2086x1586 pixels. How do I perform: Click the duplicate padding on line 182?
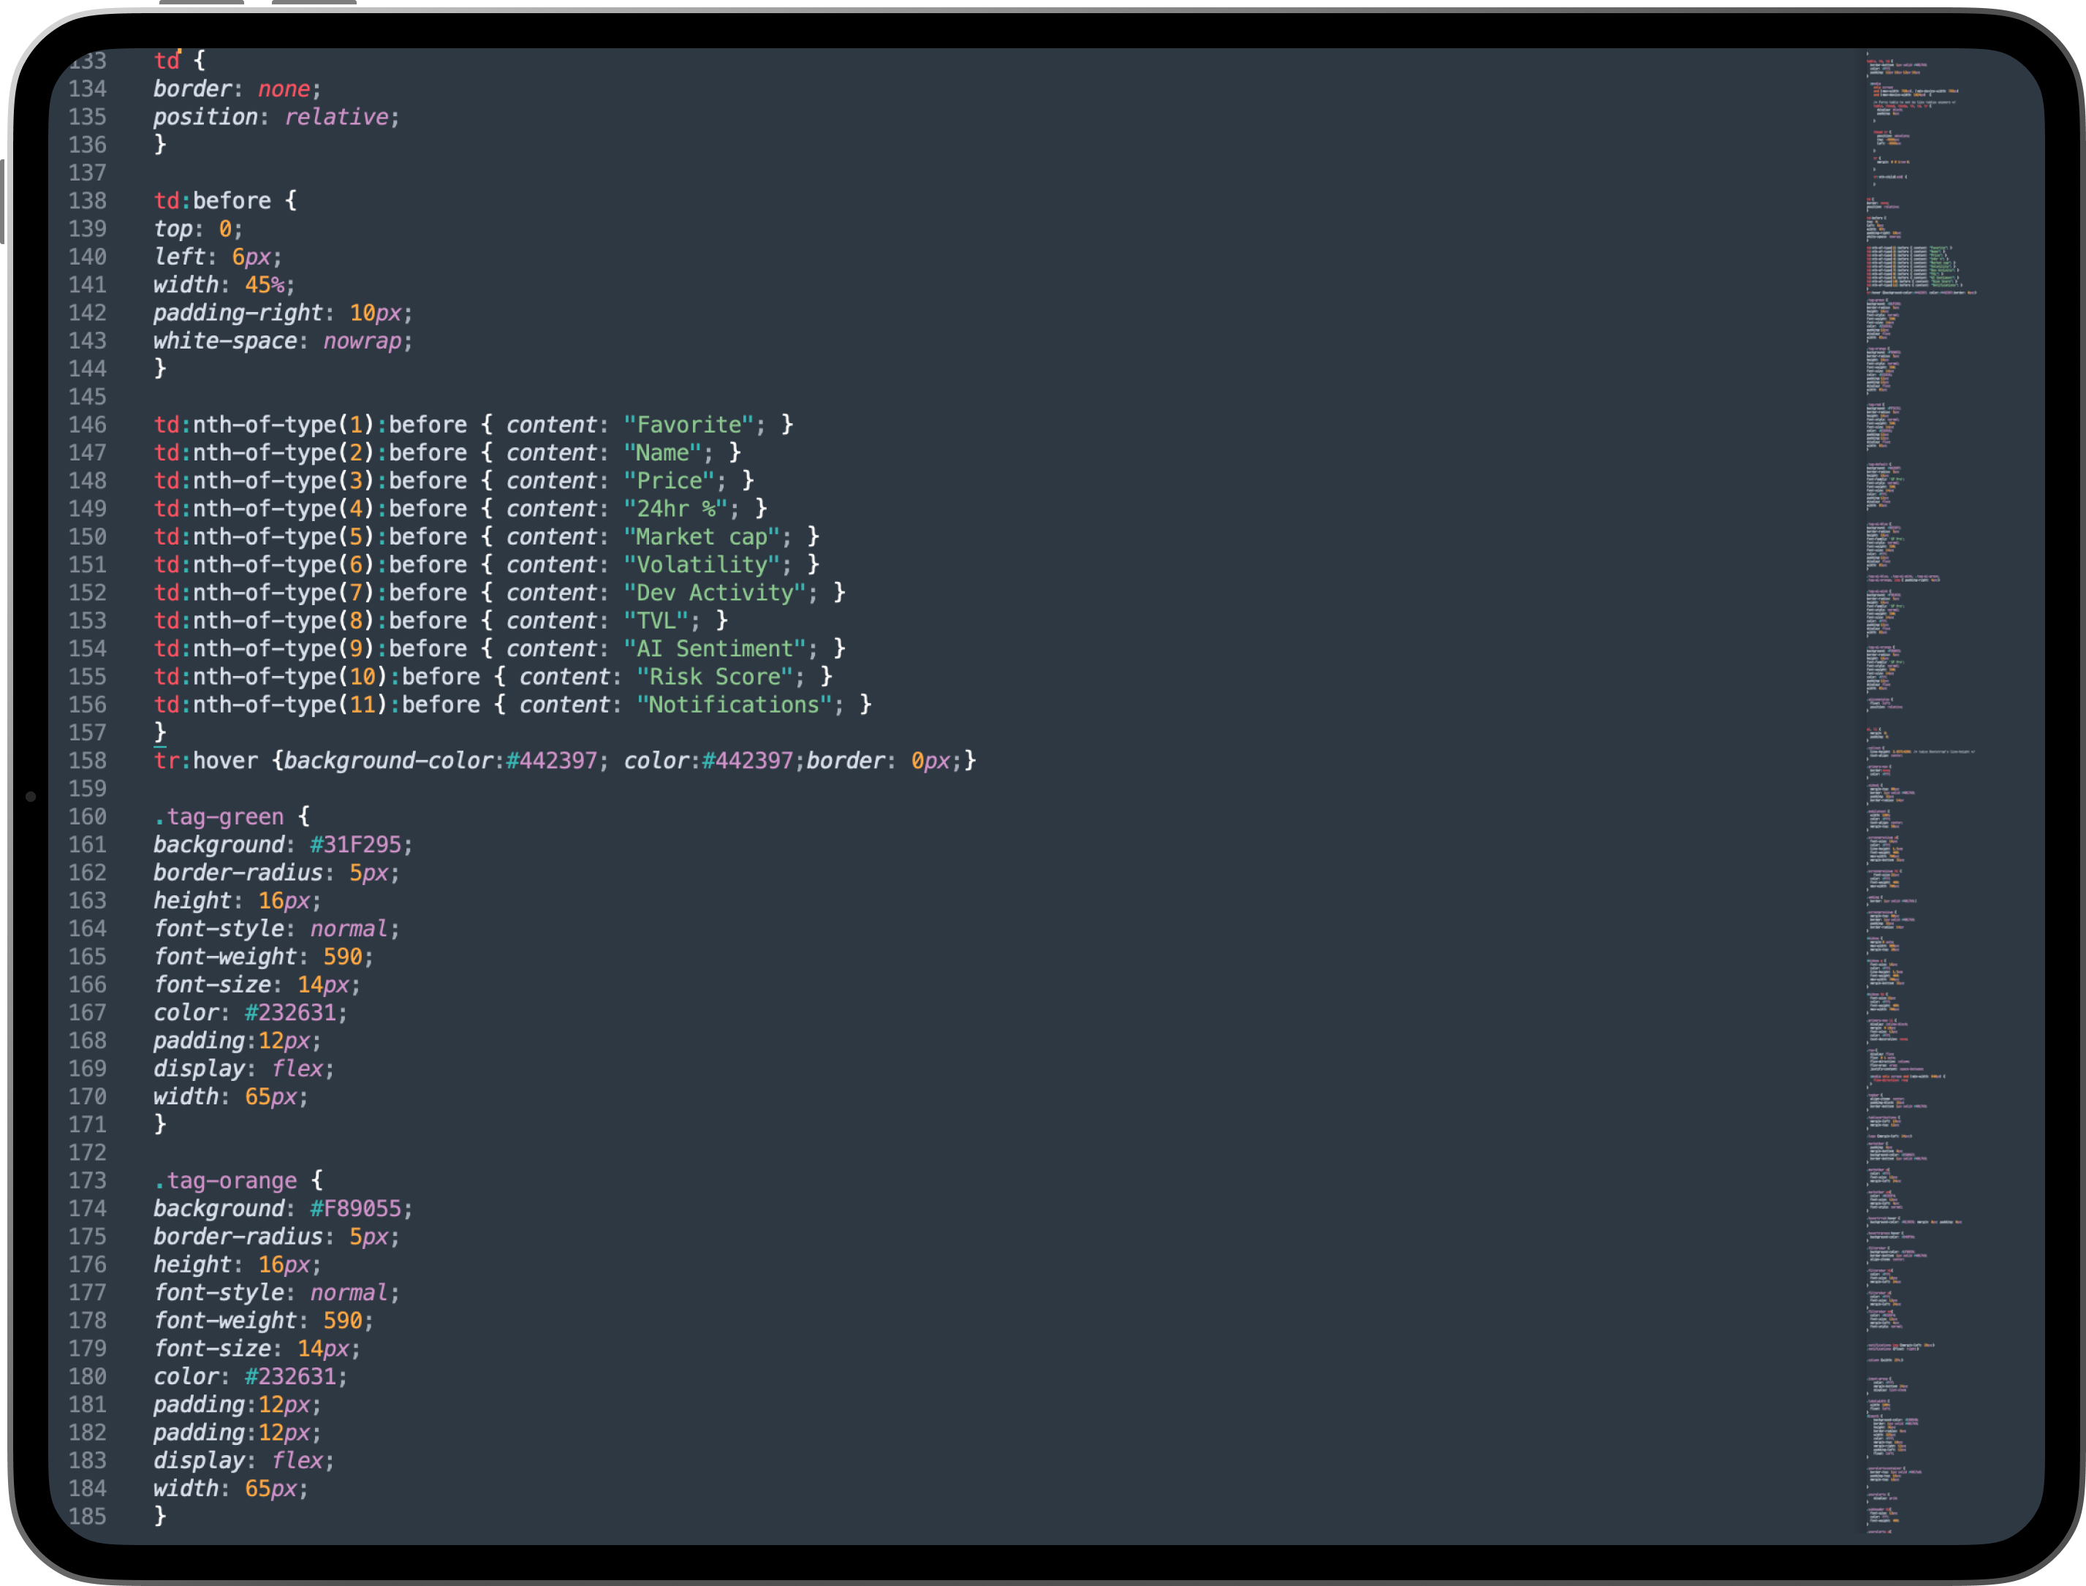pos(199,1433)
